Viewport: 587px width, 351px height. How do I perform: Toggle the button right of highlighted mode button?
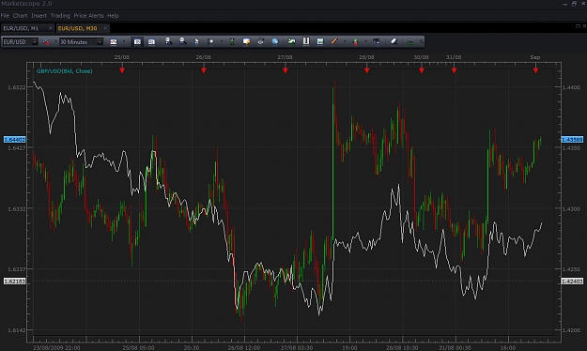coord(151,42)
